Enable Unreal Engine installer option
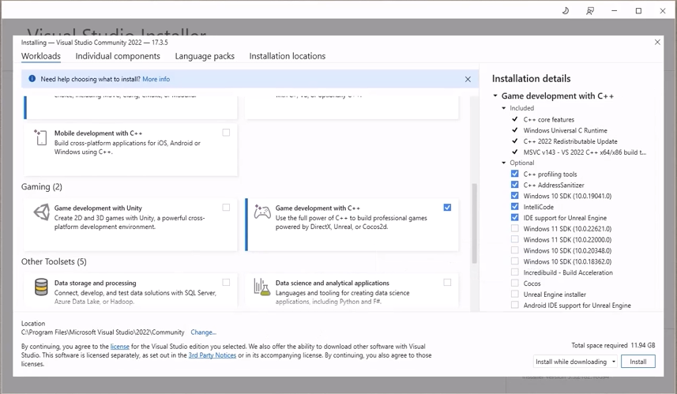 (x=514, y=294)
